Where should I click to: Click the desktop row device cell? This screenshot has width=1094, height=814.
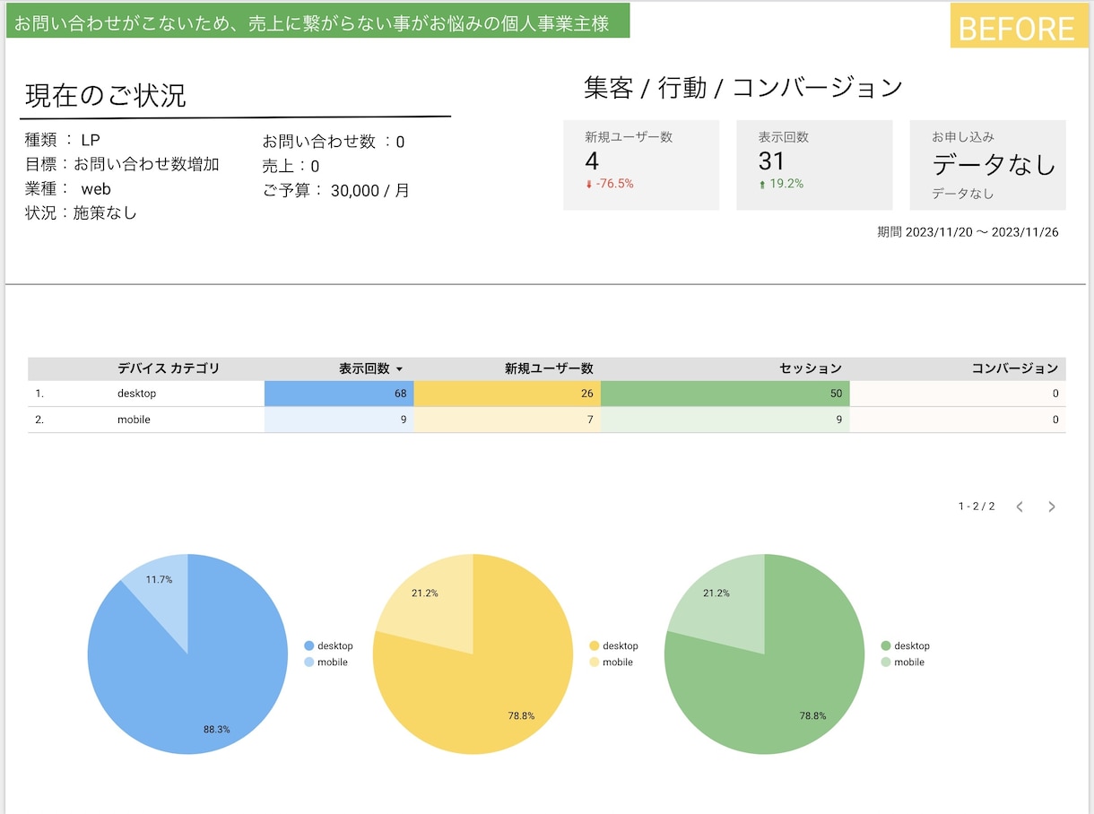click(x=137, y=394)
